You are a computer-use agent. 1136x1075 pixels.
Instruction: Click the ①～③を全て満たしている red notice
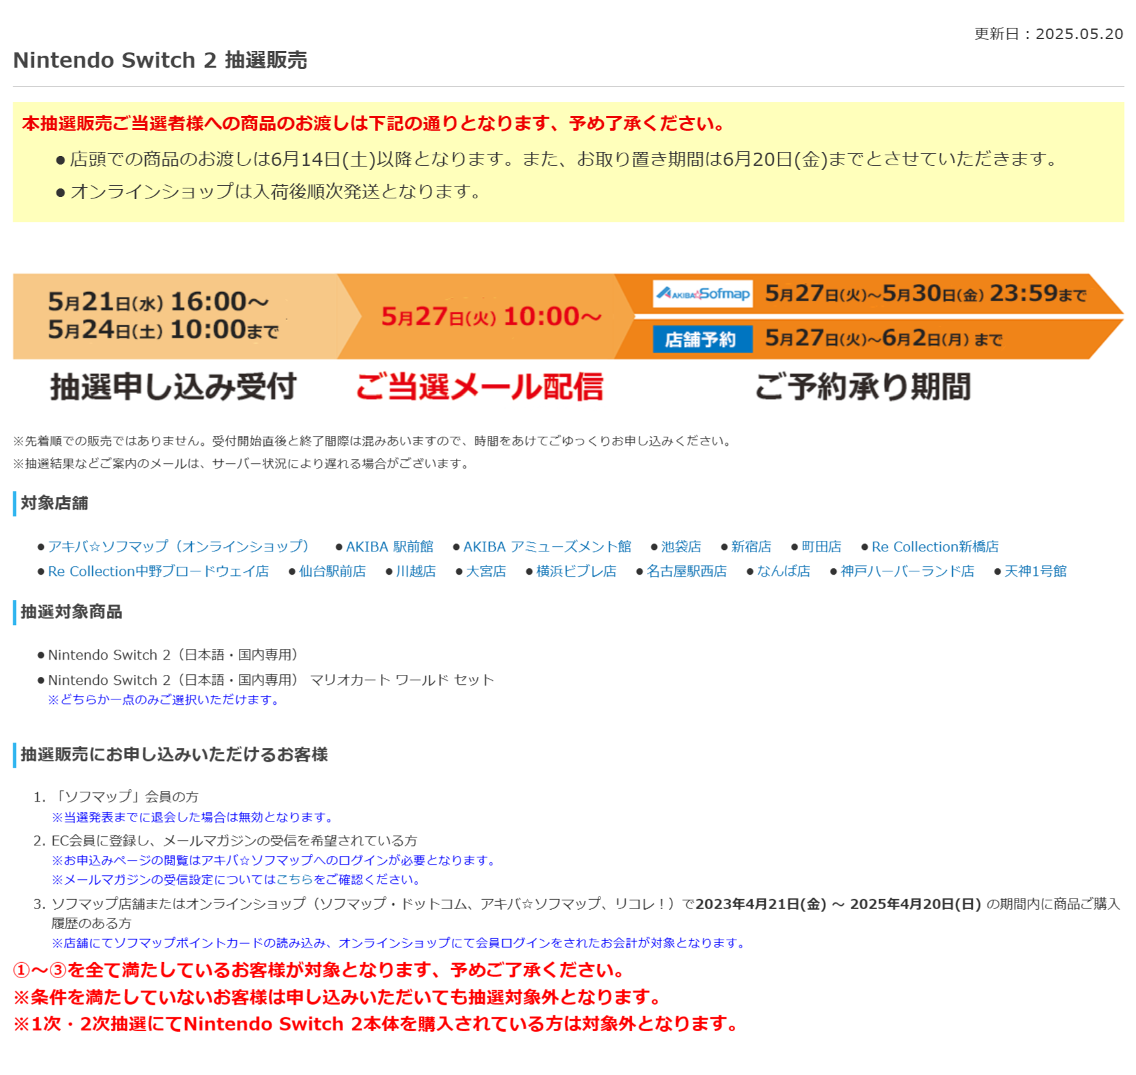319,970
